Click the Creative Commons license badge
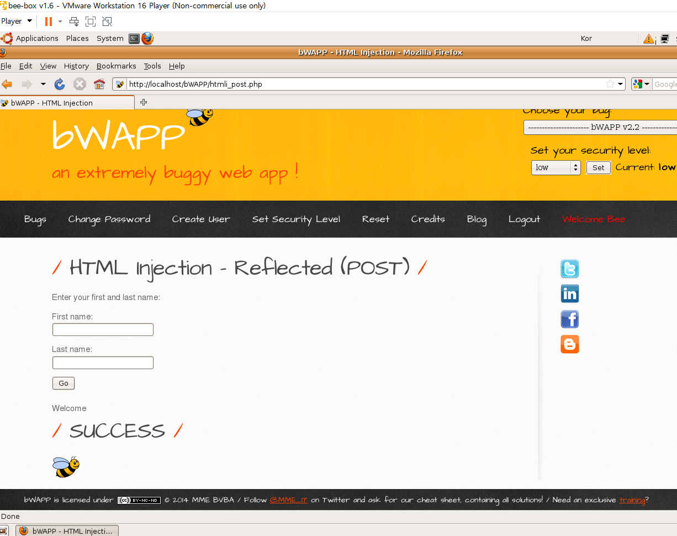677x536 pixels. click(139, 500)
